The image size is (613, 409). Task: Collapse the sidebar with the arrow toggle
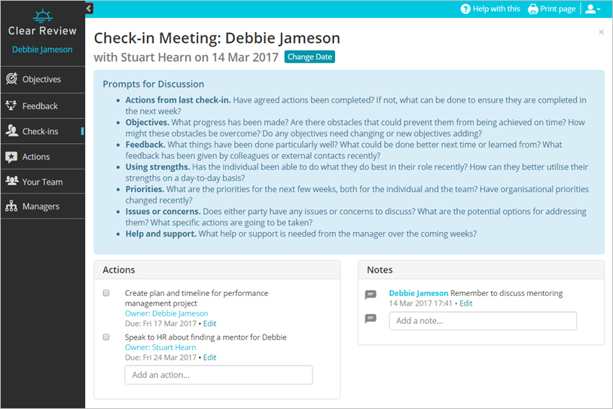point(89,8)
